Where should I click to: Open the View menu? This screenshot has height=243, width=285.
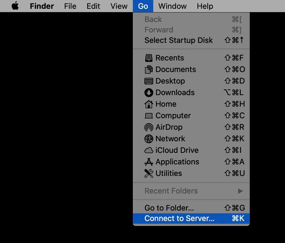(x=119, y=6)
